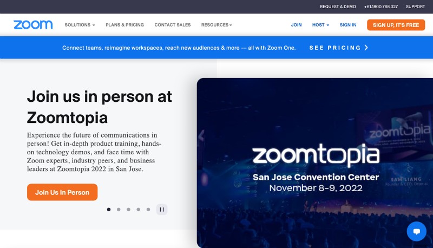Image resolution: width=433 pixels, height=248 pixels.
Task: Open Plans & Pricing page
Action: tap(124, 25)
